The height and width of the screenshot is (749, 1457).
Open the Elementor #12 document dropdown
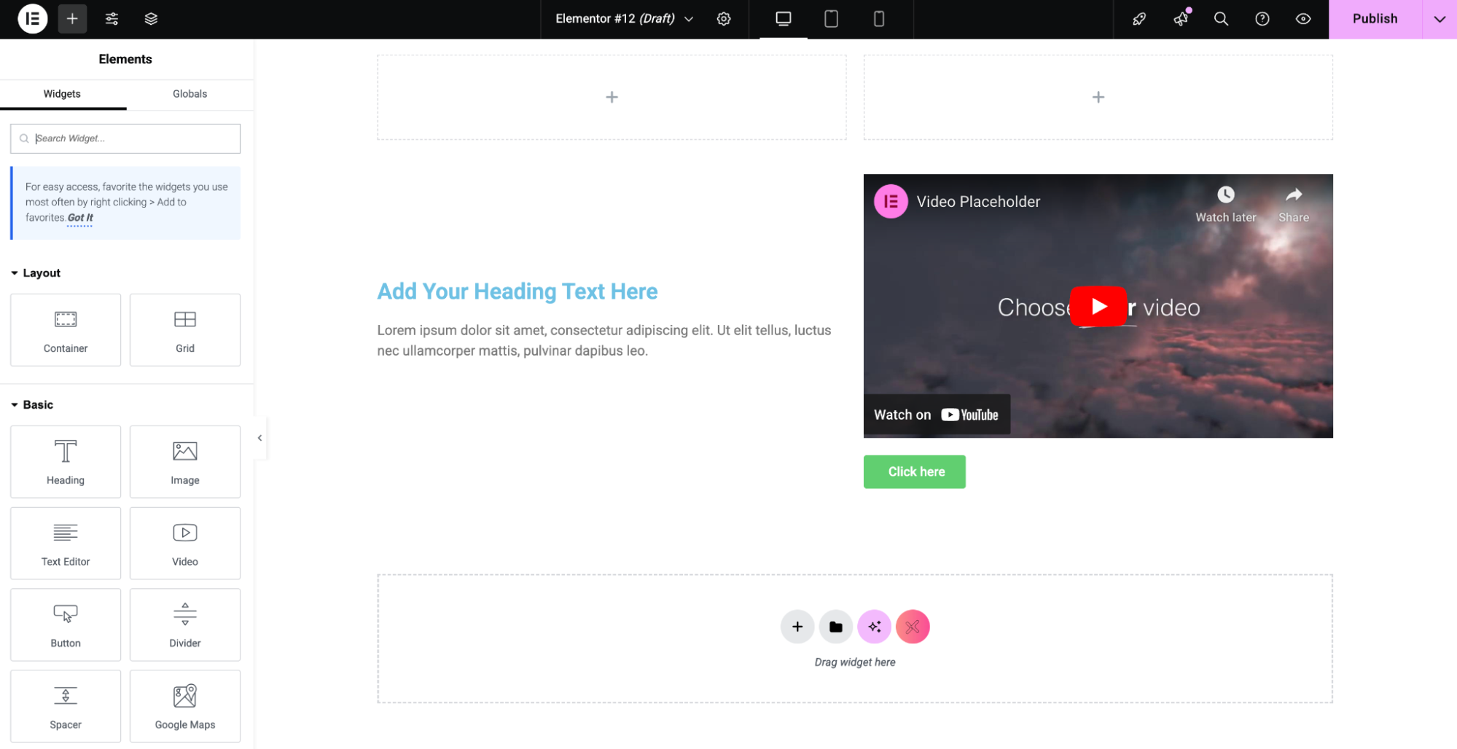click(x=689, y=19)
